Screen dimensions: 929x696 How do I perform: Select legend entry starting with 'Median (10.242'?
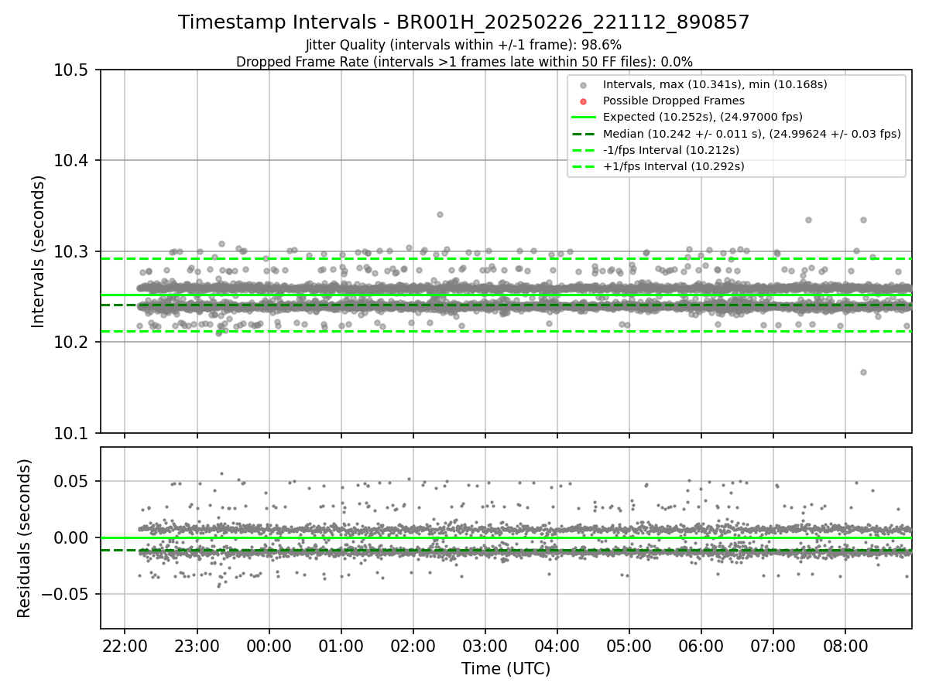[x=752, y=134]
